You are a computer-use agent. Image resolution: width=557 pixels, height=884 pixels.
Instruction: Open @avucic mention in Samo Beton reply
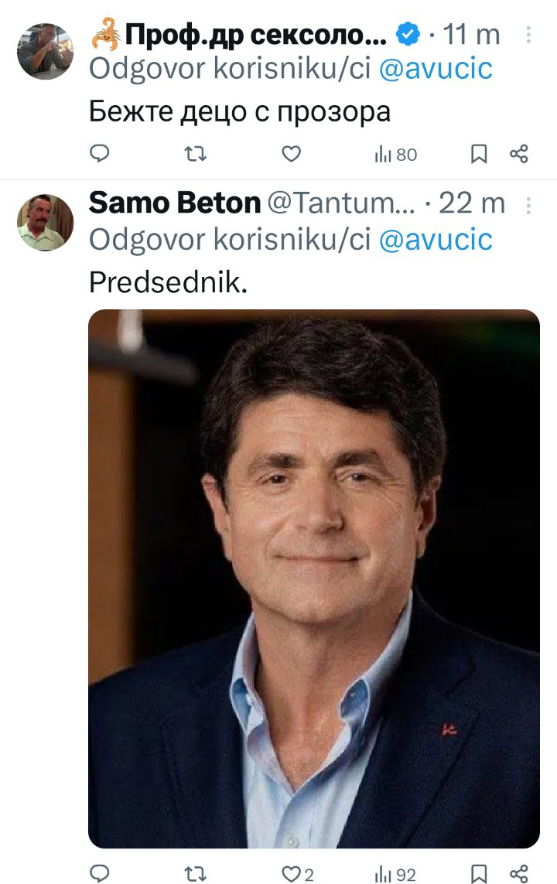coord(436,239)
